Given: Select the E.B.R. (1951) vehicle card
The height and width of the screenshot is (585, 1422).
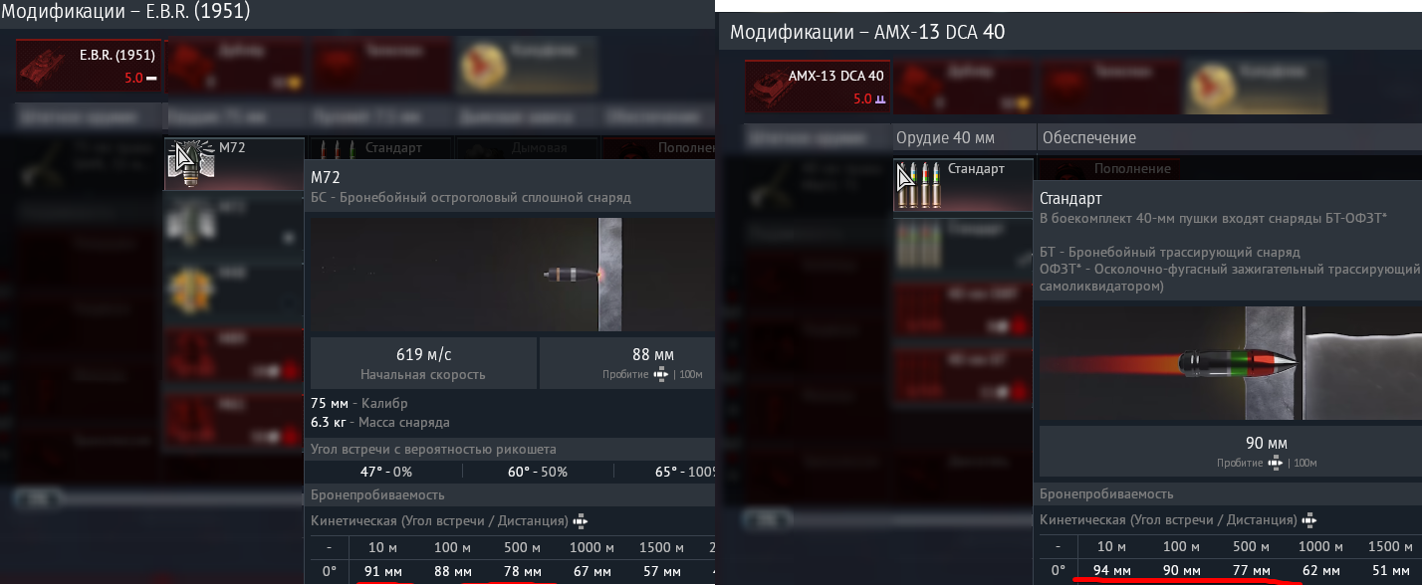Looking at the screenshot, I should tap(88, 65).
